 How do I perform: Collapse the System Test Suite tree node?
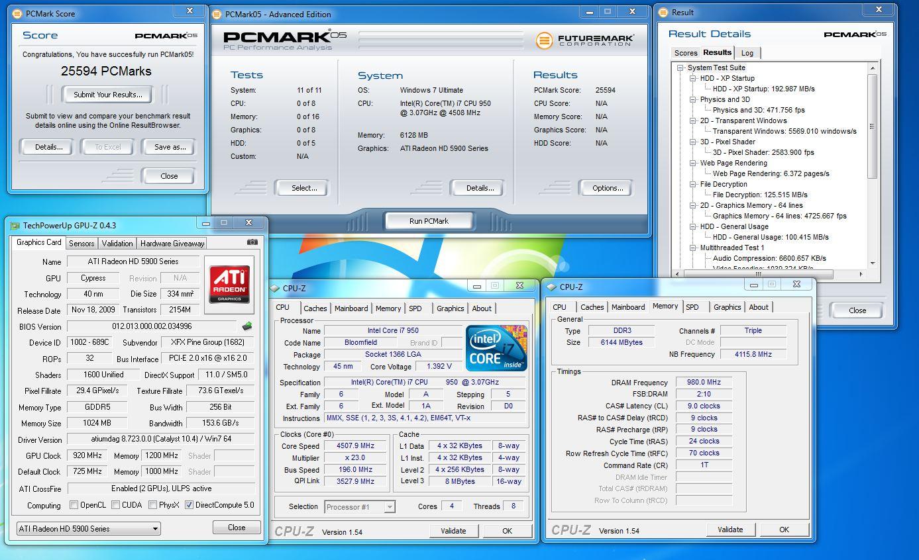(680, 68)
